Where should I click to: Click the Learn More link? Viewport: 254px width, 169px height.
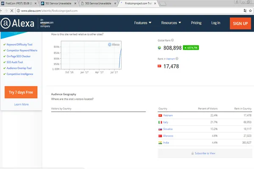pyautogui.click(x=22, y=104)
